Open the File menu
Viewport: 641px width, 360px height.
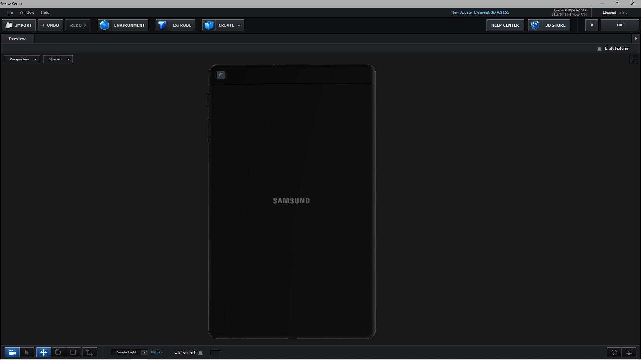click(10, 12)
